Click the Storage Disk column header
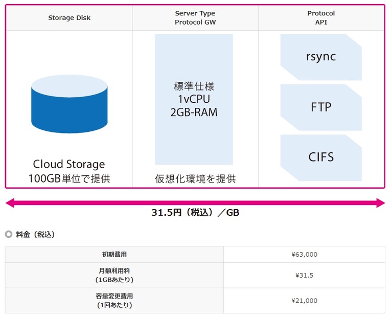 [x=69, y=18]
